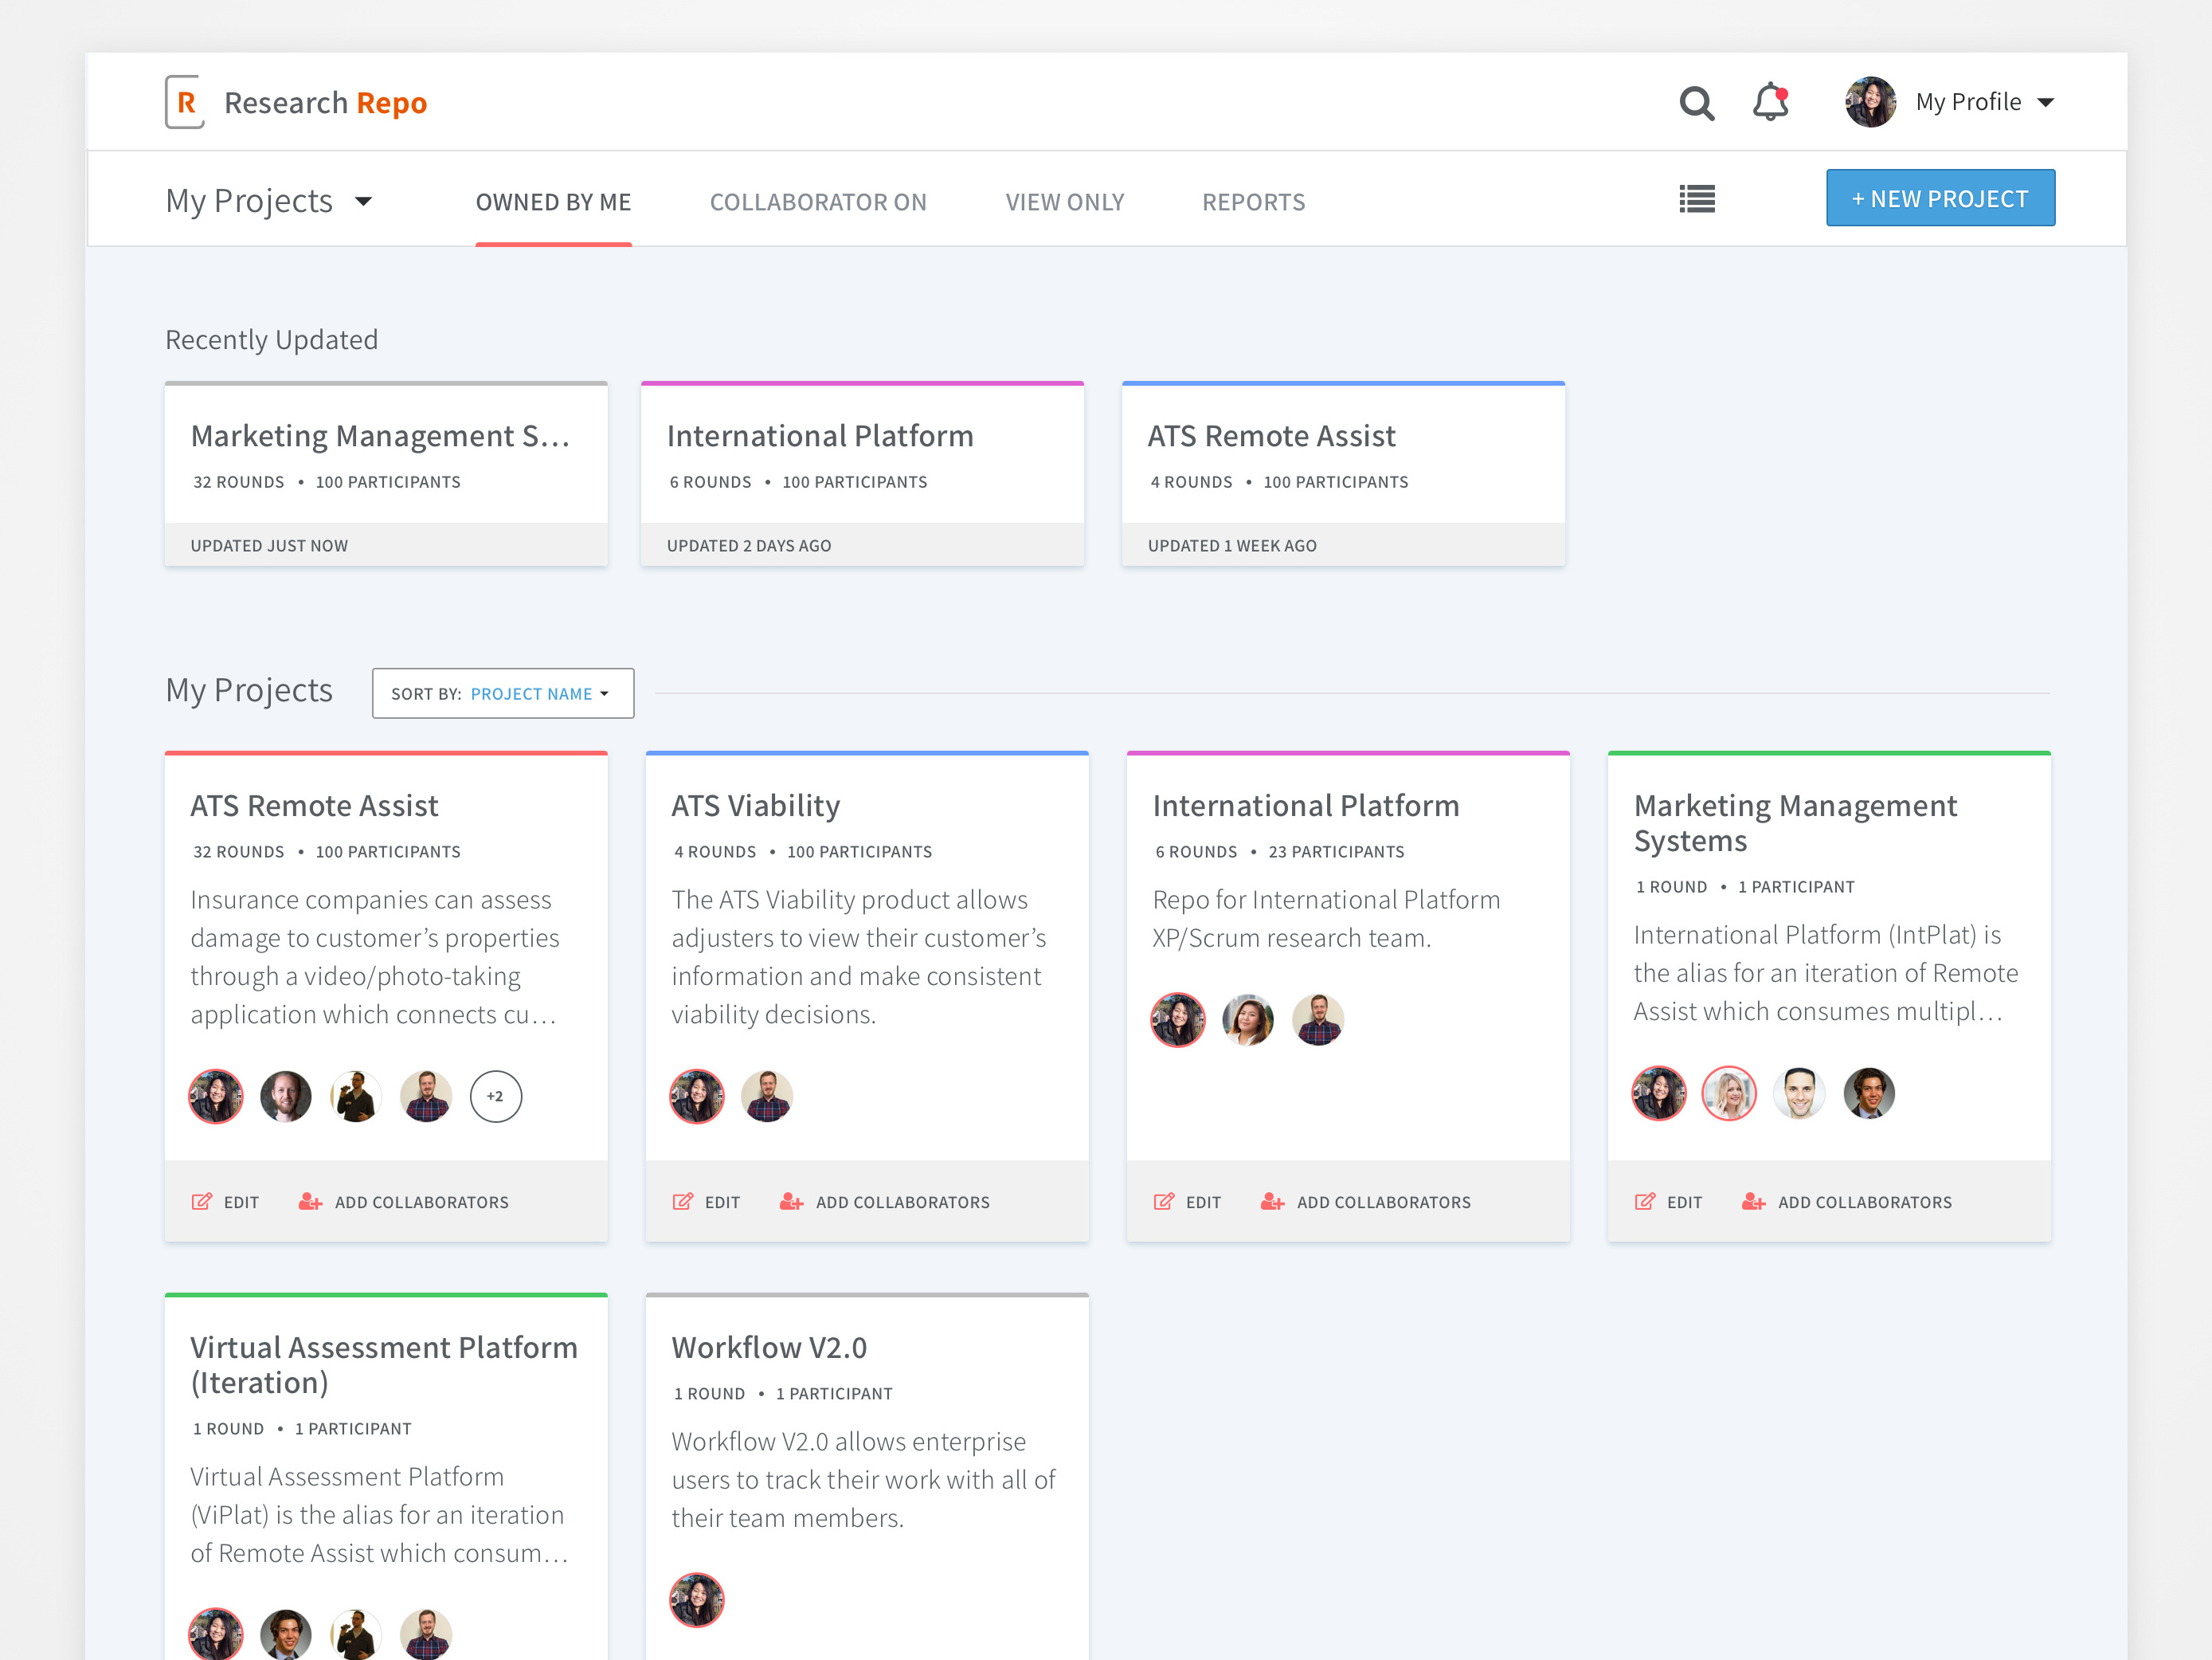Switch to the View Only tab
Viewport: 2212px width, 1660px height.
click(x=1064, y=201)
